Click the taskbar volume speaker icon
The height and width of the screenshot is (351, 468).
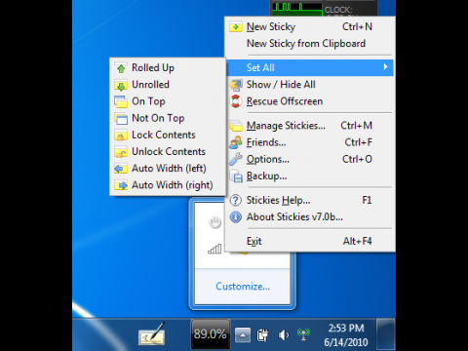tap(284, 334)
